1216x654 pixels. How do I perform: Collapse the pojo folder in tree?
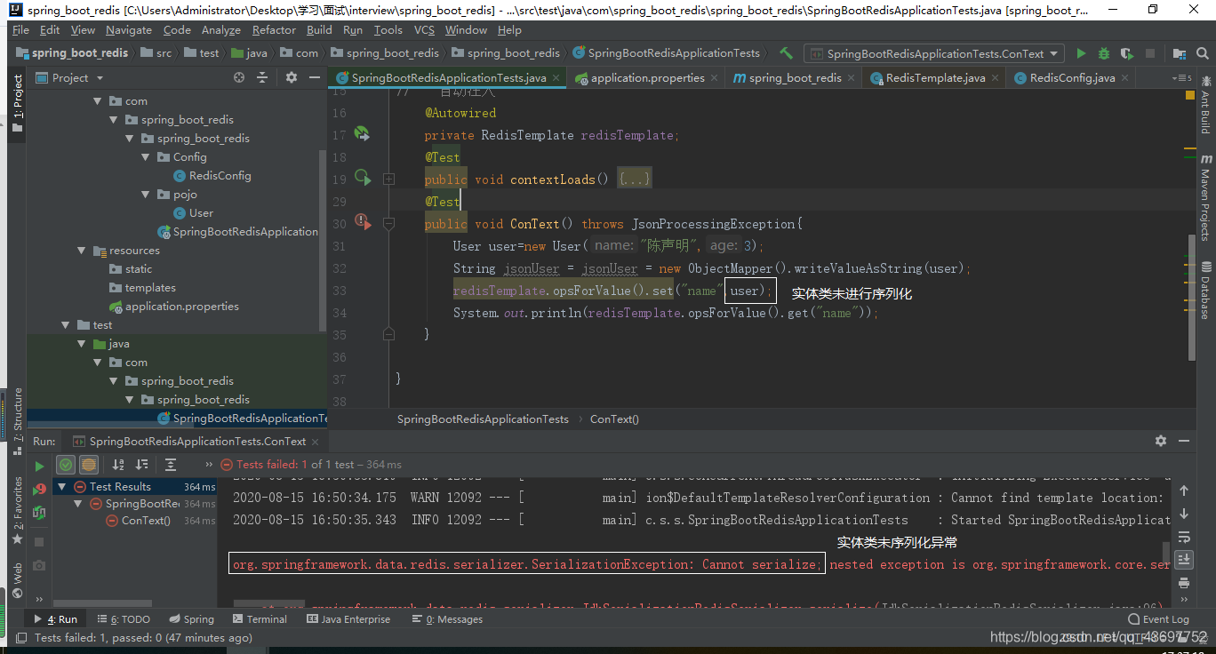tap(146, 195)
